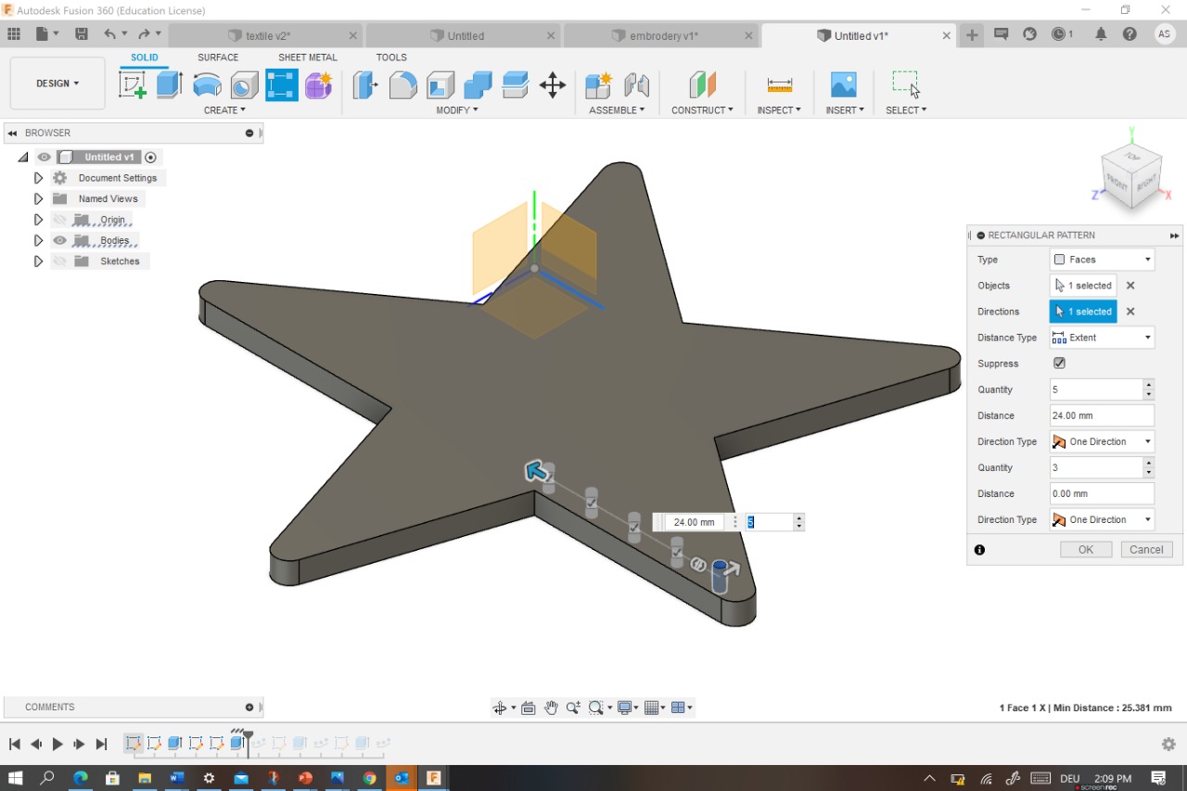Click the Directions 1 selected button
1187x791 pixels.
(1083, 312)
